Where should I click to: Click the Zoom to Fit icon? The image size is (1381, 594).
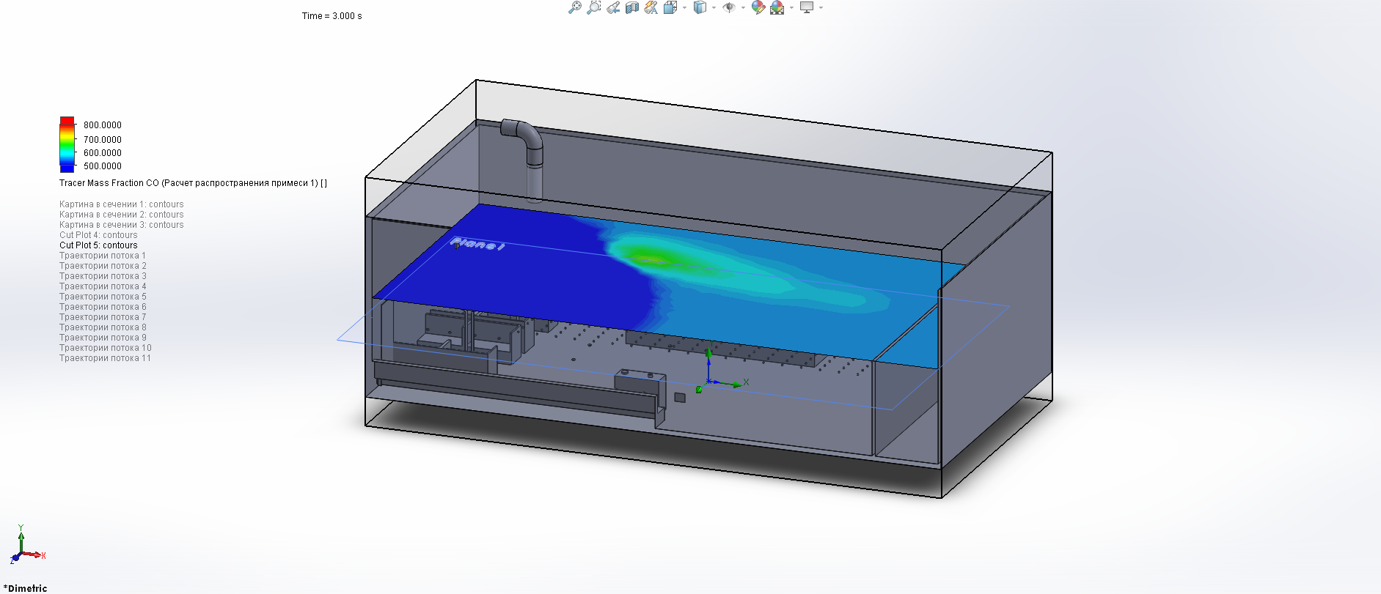pyautogui.click(x=575, y=7)
